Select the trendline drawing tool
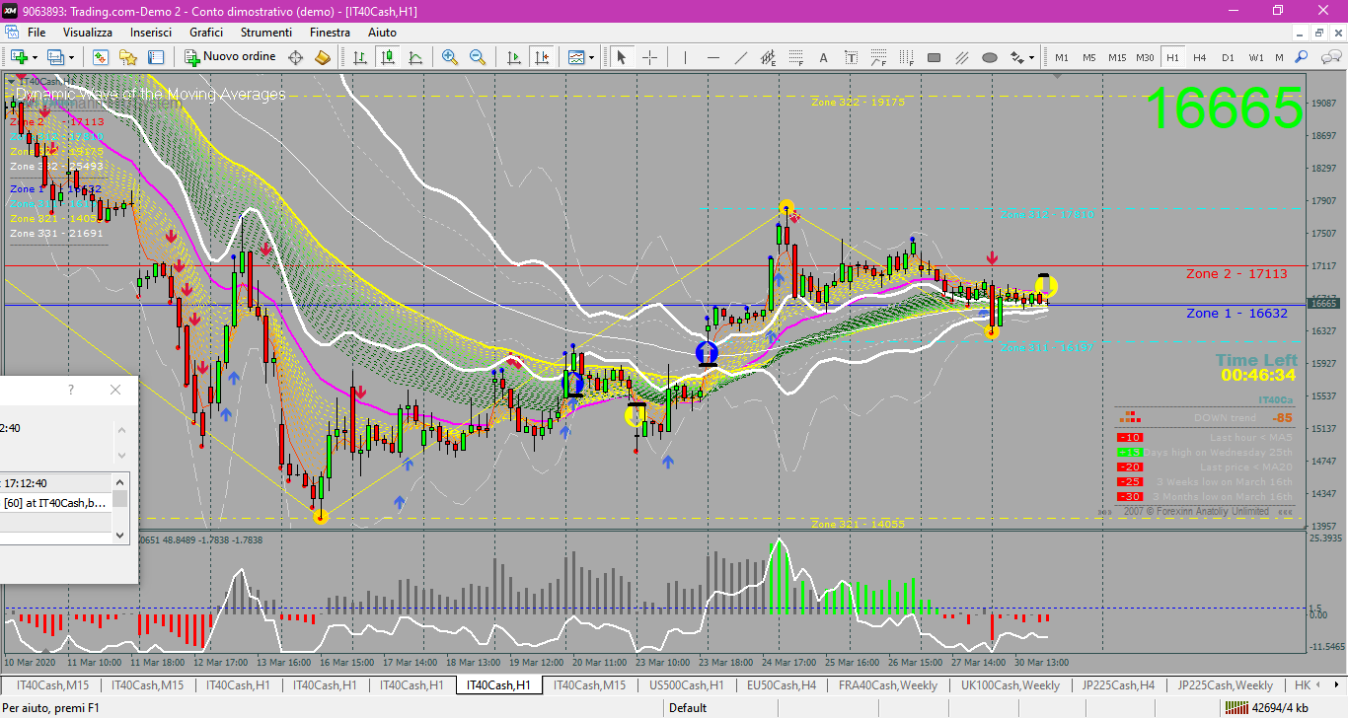 click(x=741, y=57)
